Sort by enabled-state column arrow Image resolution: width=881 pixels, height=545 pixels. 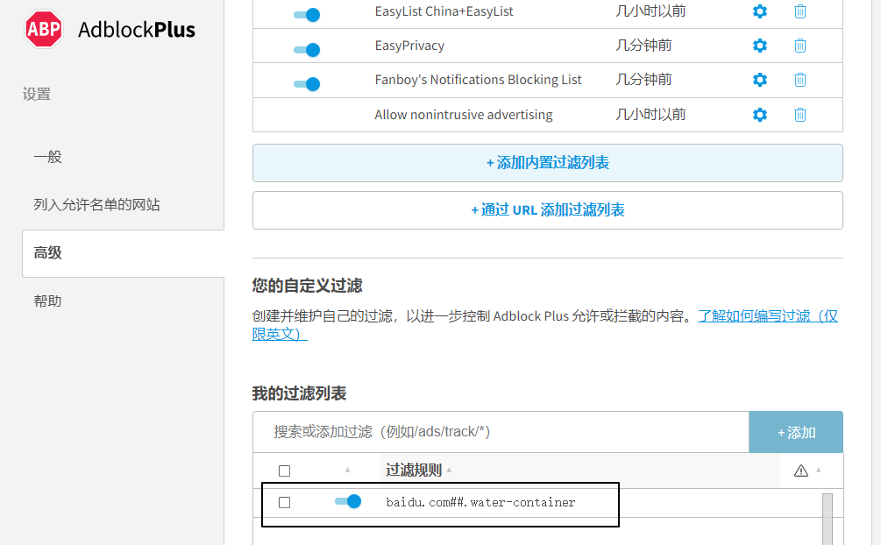pos(347,470)
